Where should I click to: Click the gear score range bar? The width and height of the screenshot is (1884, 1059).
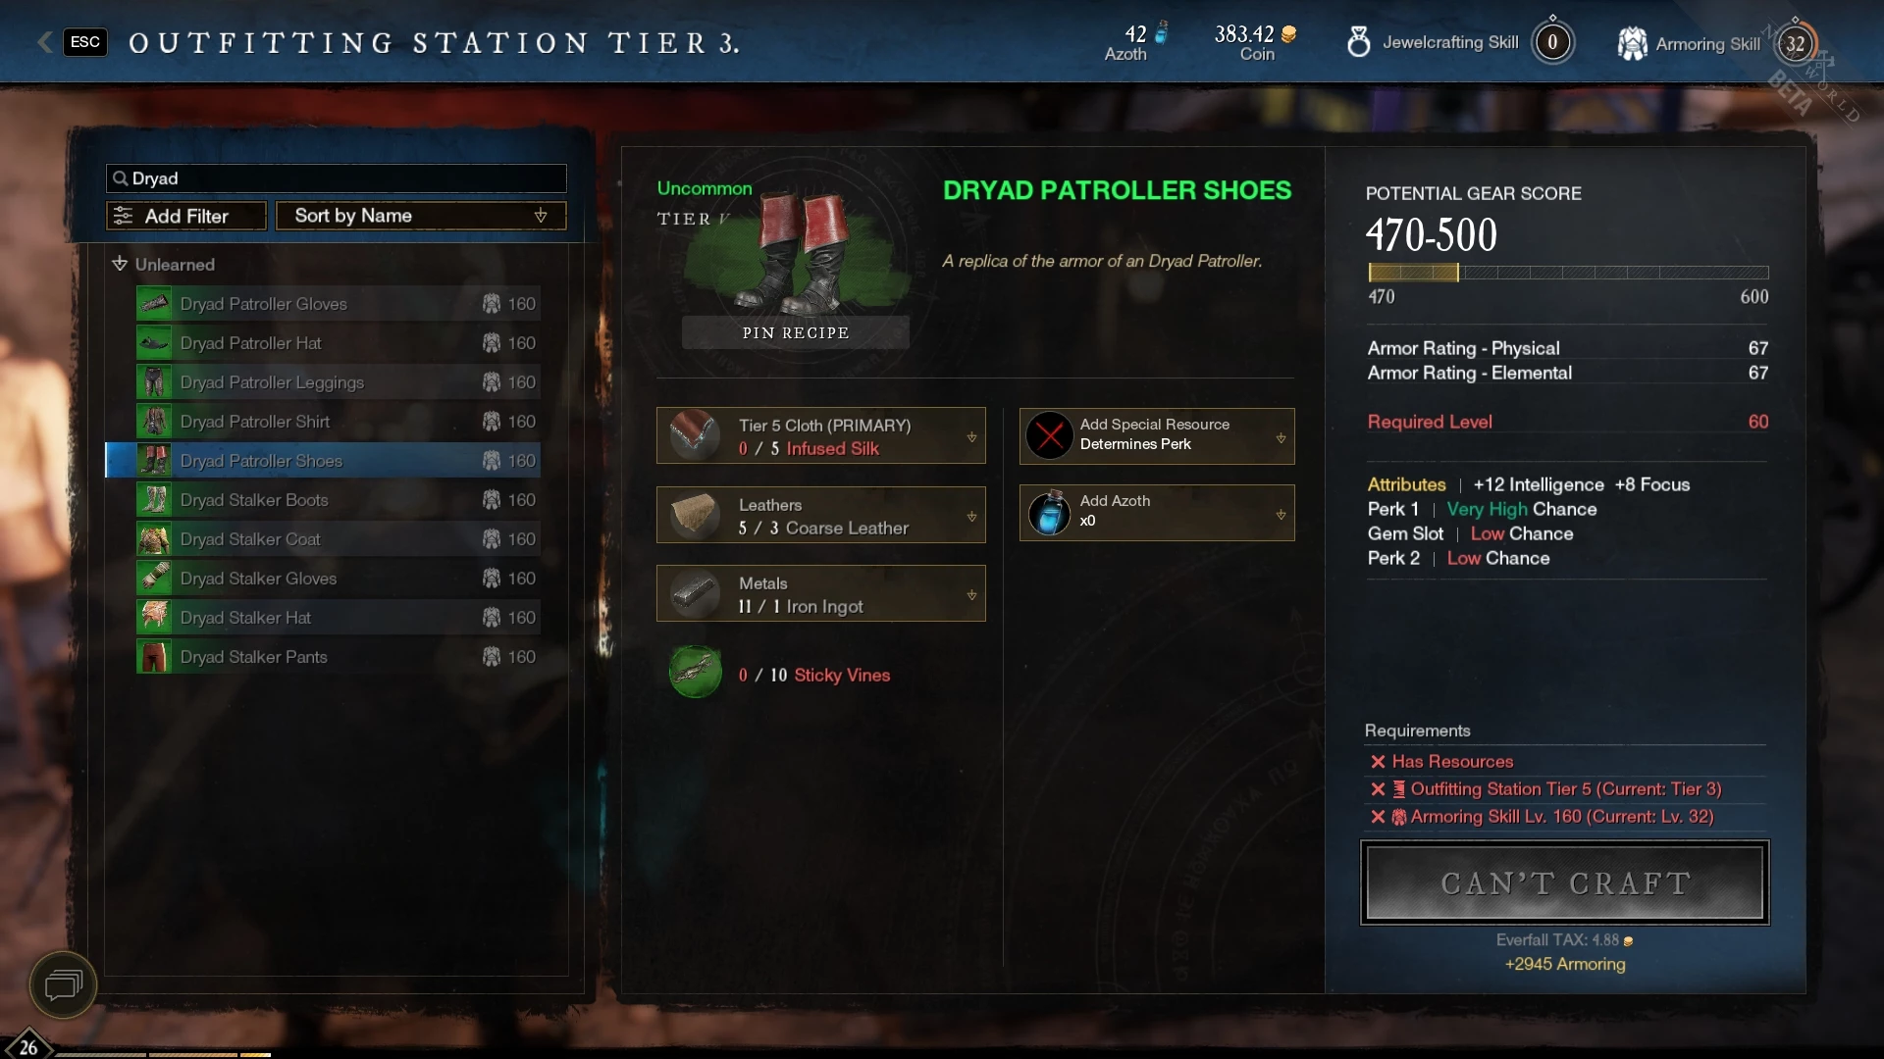[x=1568, y=273]
